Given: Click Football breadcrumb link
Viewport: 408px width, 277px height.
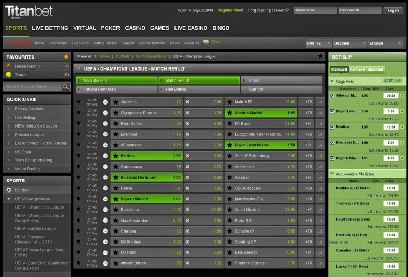Looking at the screenshot, I should point(122,56).
